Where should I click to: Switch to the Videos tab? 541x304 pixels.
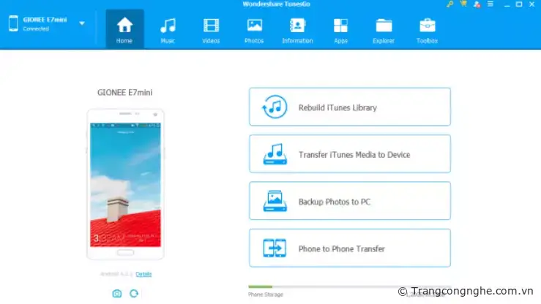click(211, 30)
